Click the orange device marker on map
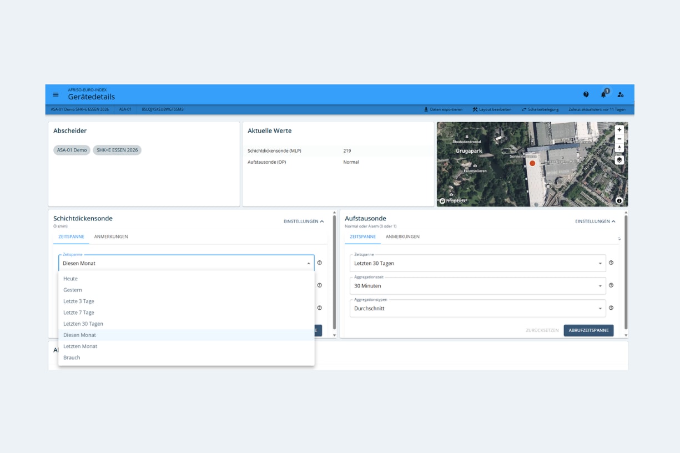 click(532, 163)
